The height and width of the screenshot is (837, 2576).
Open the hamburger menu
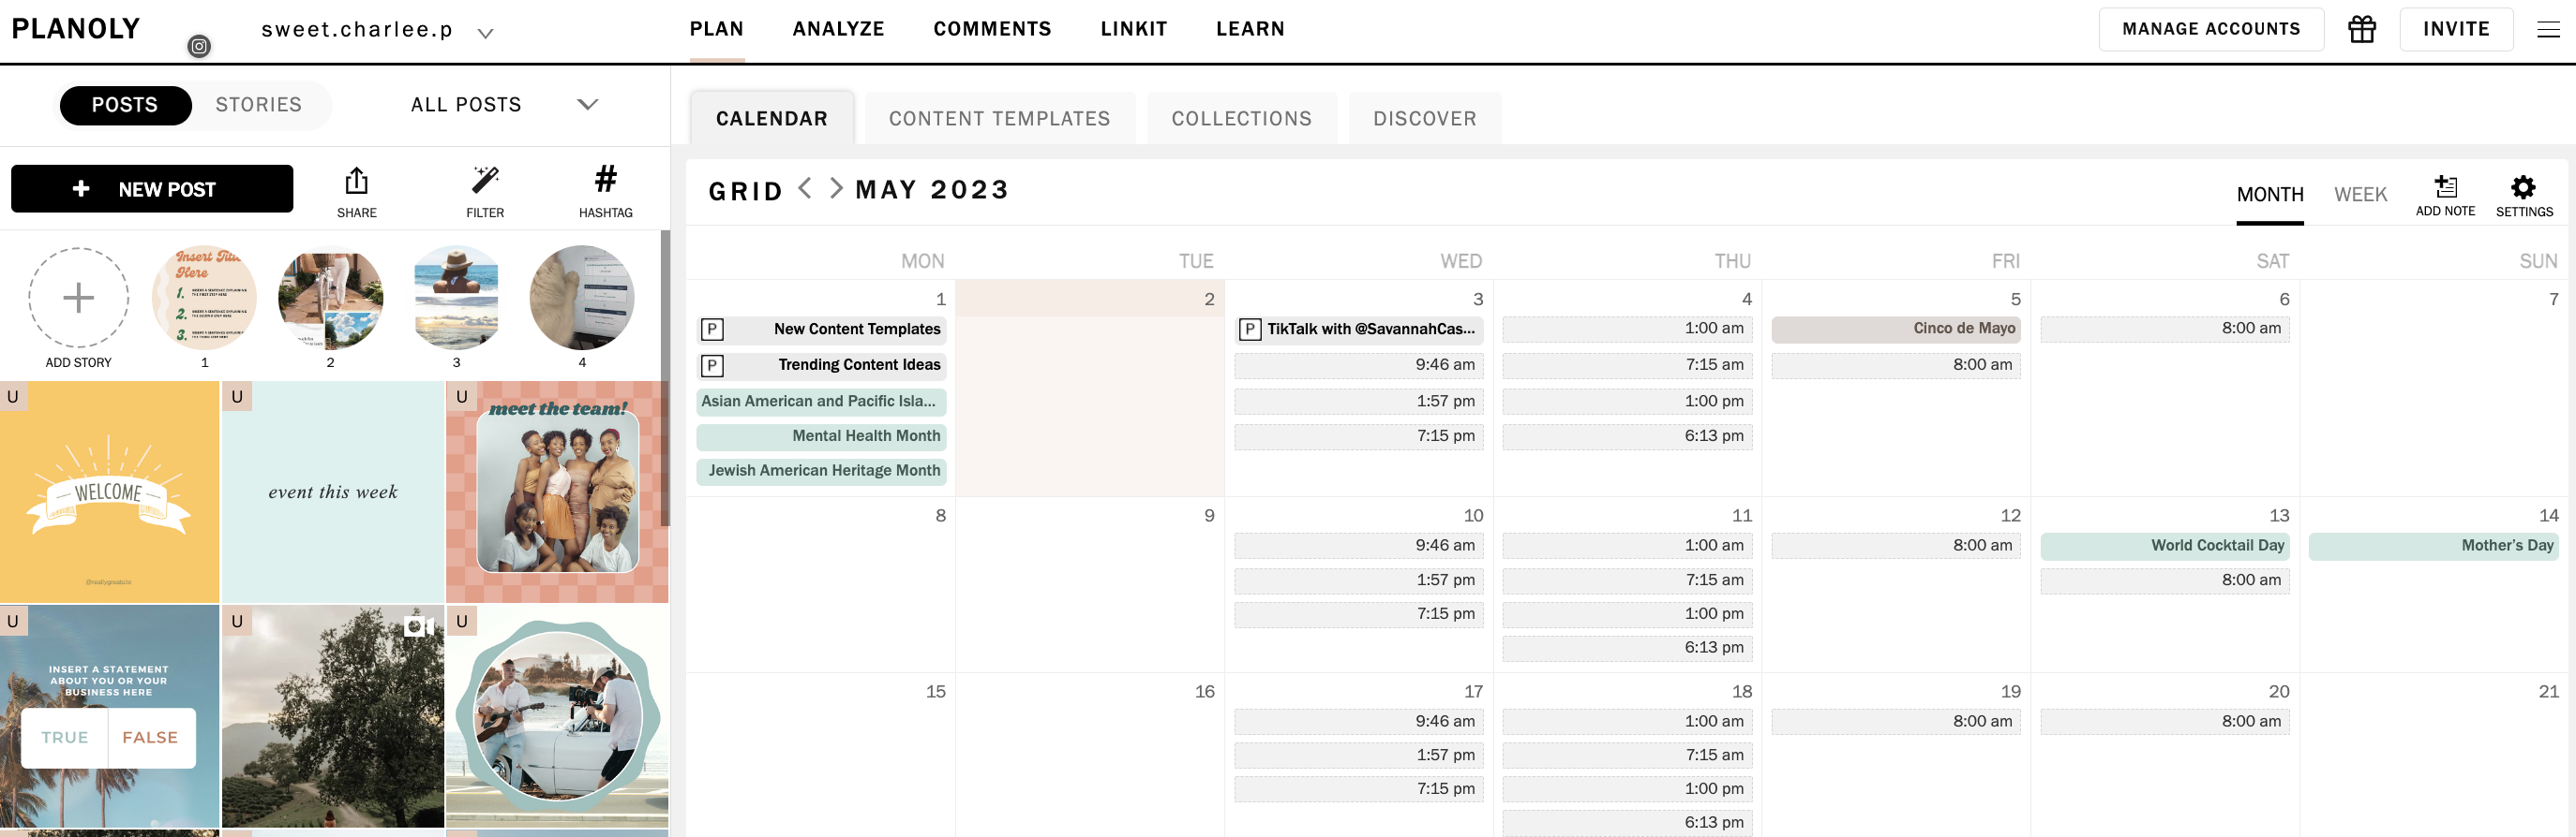pyautogui.click(x=2548, y=30)
